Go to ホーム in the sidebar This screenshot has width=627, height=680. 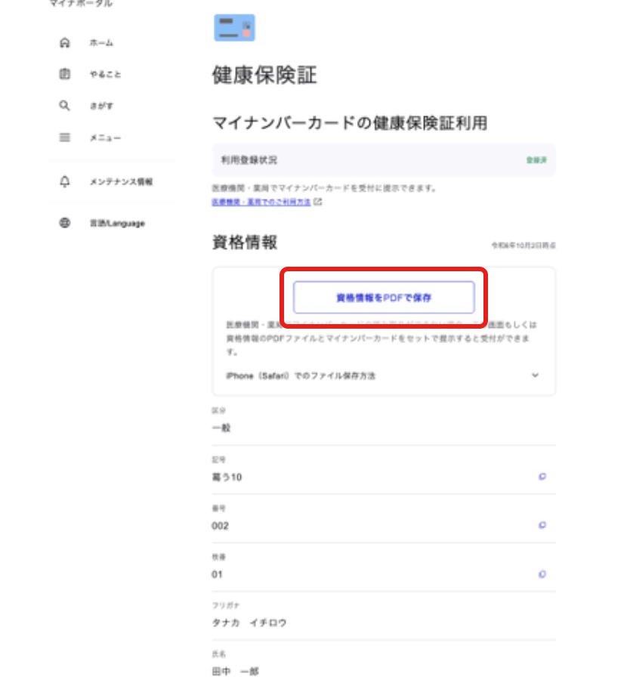(100, 43)
